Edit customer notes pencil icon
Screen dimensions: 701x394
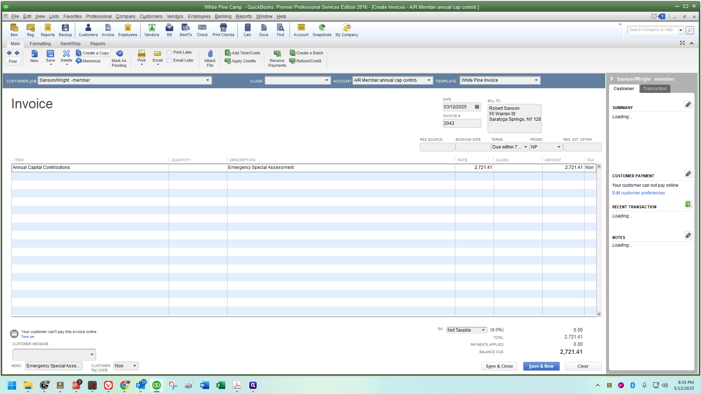(688, 235)
